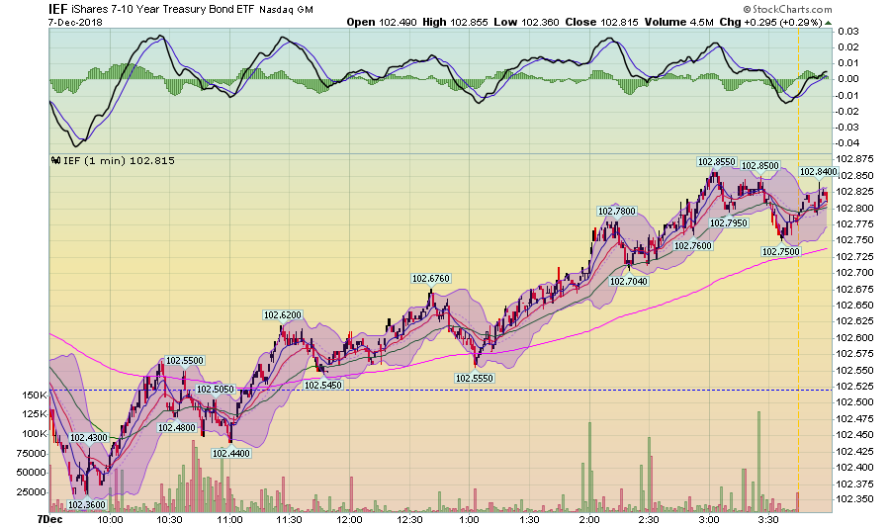The height and width of the screenshot is (528, 890).
Task: Click the 102.7800 price label
Action: tap(616, 212)
